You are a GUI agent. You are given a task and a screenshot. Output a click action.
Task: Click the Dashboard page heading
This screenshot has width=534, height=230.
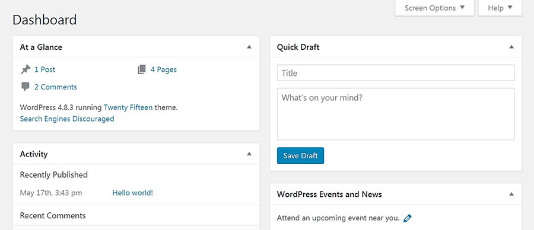point(44,20)
